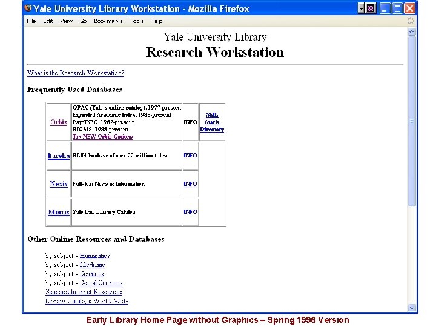Image resolution: width=436 pixels, height=327 pixels.
Task: Click INFO text in Orbis row
Action: 191,122
